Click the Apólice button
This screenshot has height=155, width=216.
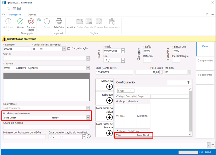click(x=71, y=27)
